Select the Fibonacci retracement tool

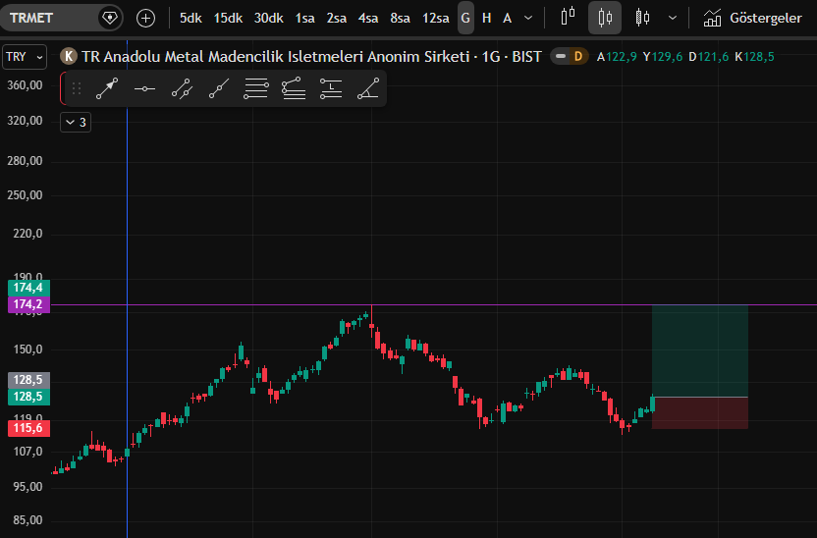[256, 88]
